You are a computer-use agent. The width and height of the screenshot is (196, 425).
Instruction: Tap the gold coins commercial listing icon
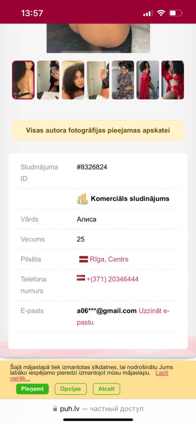(x=82, y=199)
